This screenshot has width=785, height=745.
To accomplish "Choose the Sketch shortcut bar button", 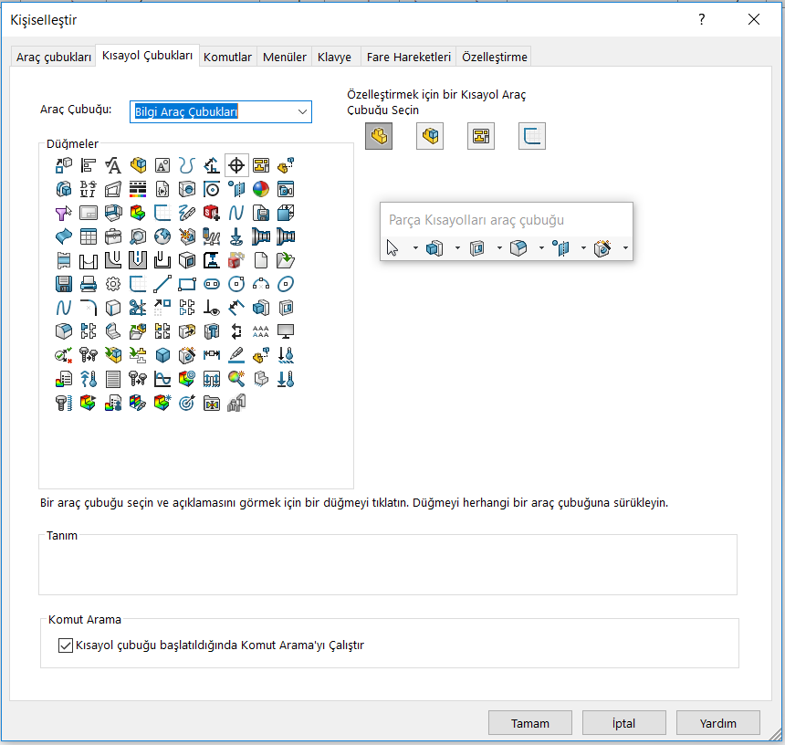I will coord(532,137).
